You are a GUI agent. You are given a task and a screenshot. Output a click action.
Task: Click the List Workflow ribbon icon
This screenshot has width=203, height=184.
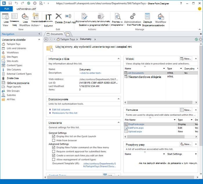25,16
